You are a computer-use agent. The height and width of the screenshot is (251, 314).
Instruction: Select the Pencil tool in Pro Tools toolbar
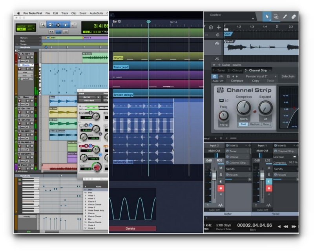point(74,25)
